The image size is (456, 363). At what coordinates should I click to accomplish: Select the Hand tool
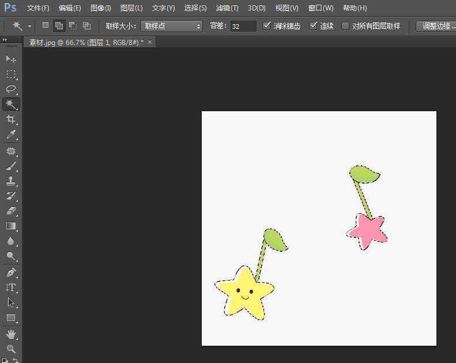pos(11,334)
